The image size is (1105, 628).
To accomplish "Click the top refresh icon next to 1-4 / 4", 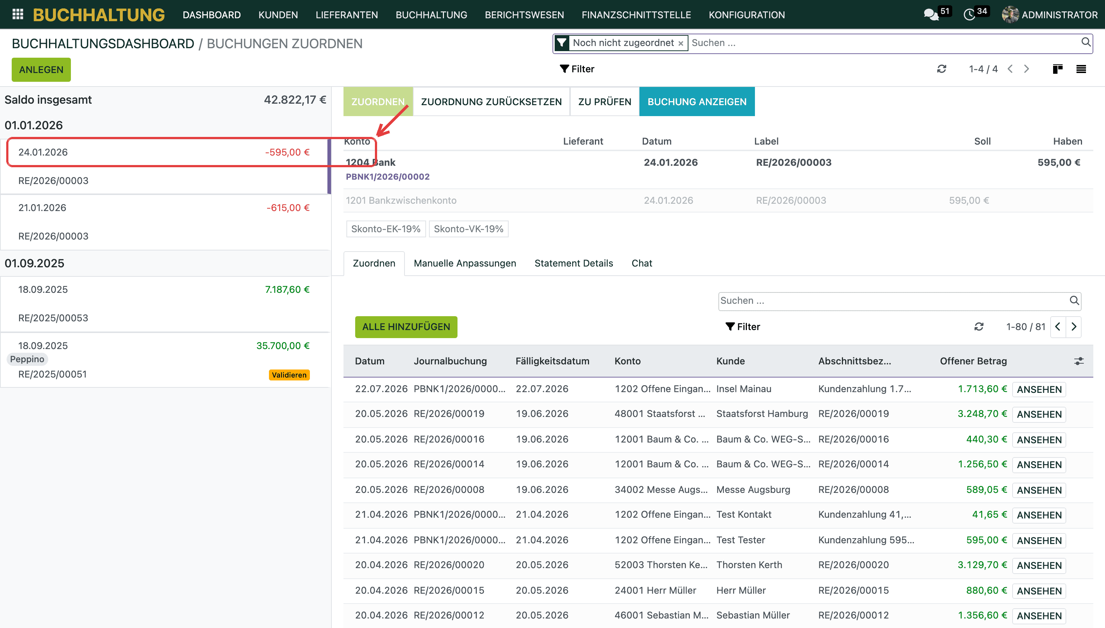I will (x=941, y=69).
